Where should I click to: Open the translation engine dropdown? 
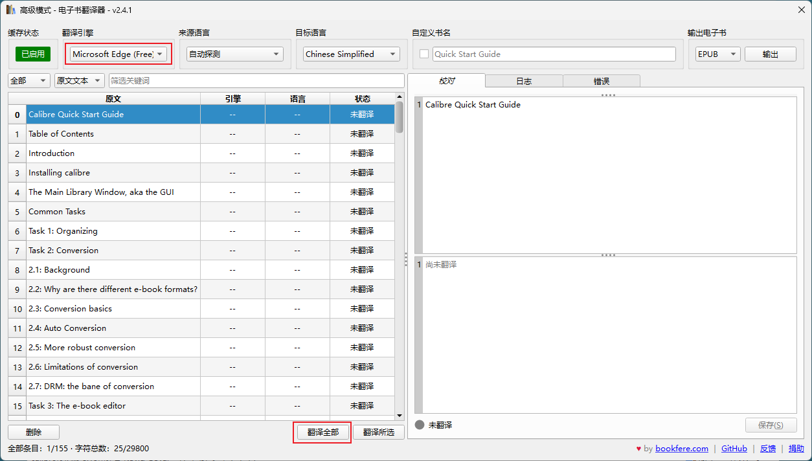tap(118, 54)
